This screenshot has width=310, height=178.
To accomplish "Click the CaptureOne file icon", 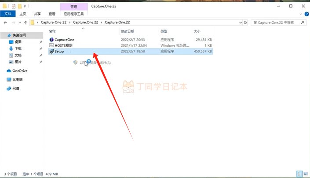I will (51, 40).
